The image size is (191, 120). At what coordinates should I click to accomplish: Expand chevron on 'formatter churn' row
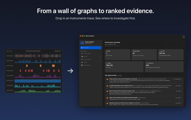[x=182, y=91]
